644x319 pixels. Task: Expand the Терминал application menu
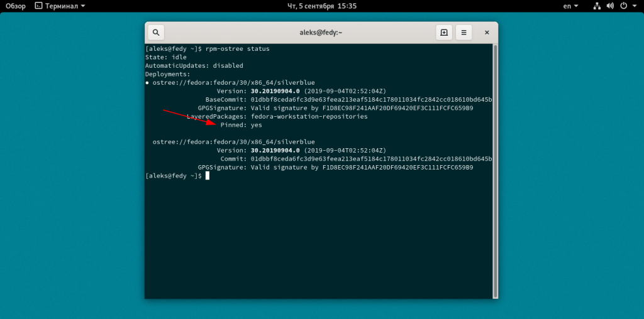(60, 6)
